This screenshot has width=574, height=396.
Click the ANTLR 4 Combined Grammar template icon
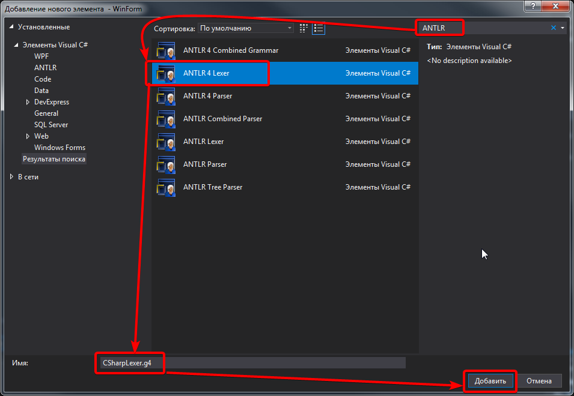coord(166,50)
